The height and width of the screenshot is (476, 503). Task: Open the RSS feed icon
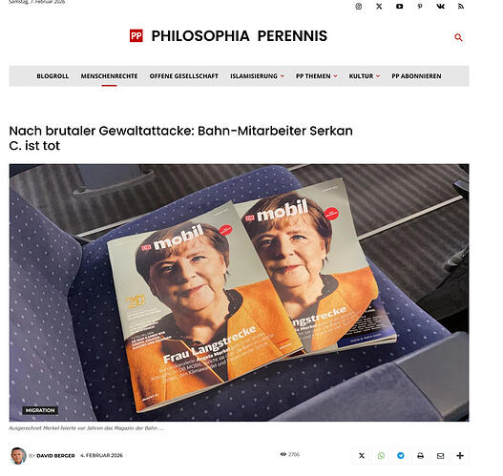point(461,7)
